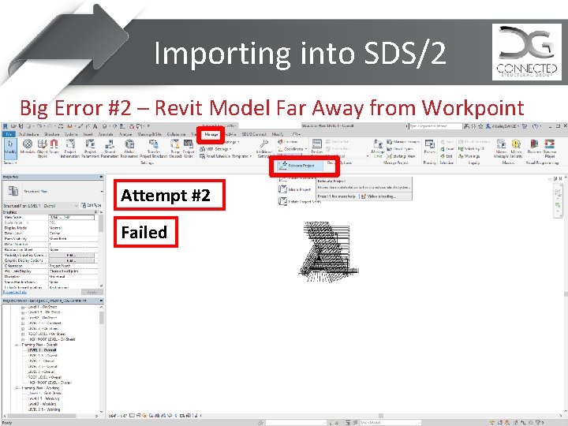Open Design Options
The height and width of the screenshot is (426, 568).
(x=317, y=147)
